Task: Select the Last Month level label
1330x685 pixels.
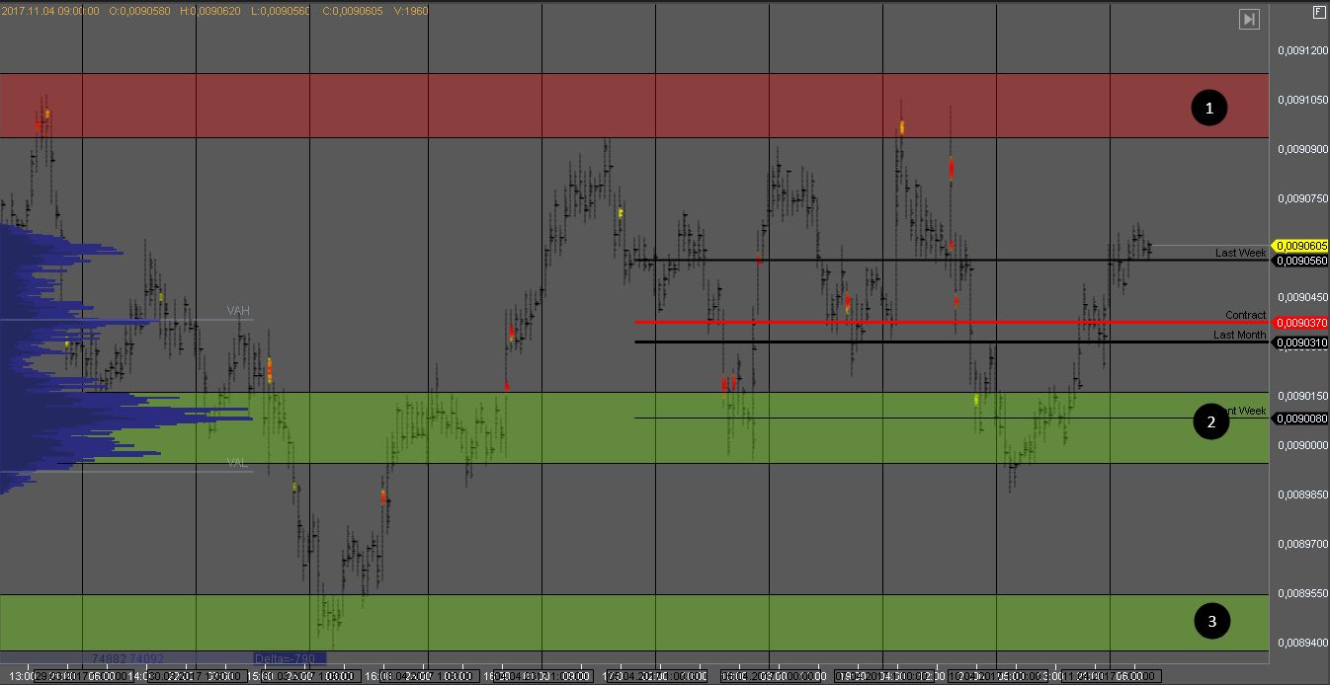Action: pyautogui.click(x=1239, y=335)
